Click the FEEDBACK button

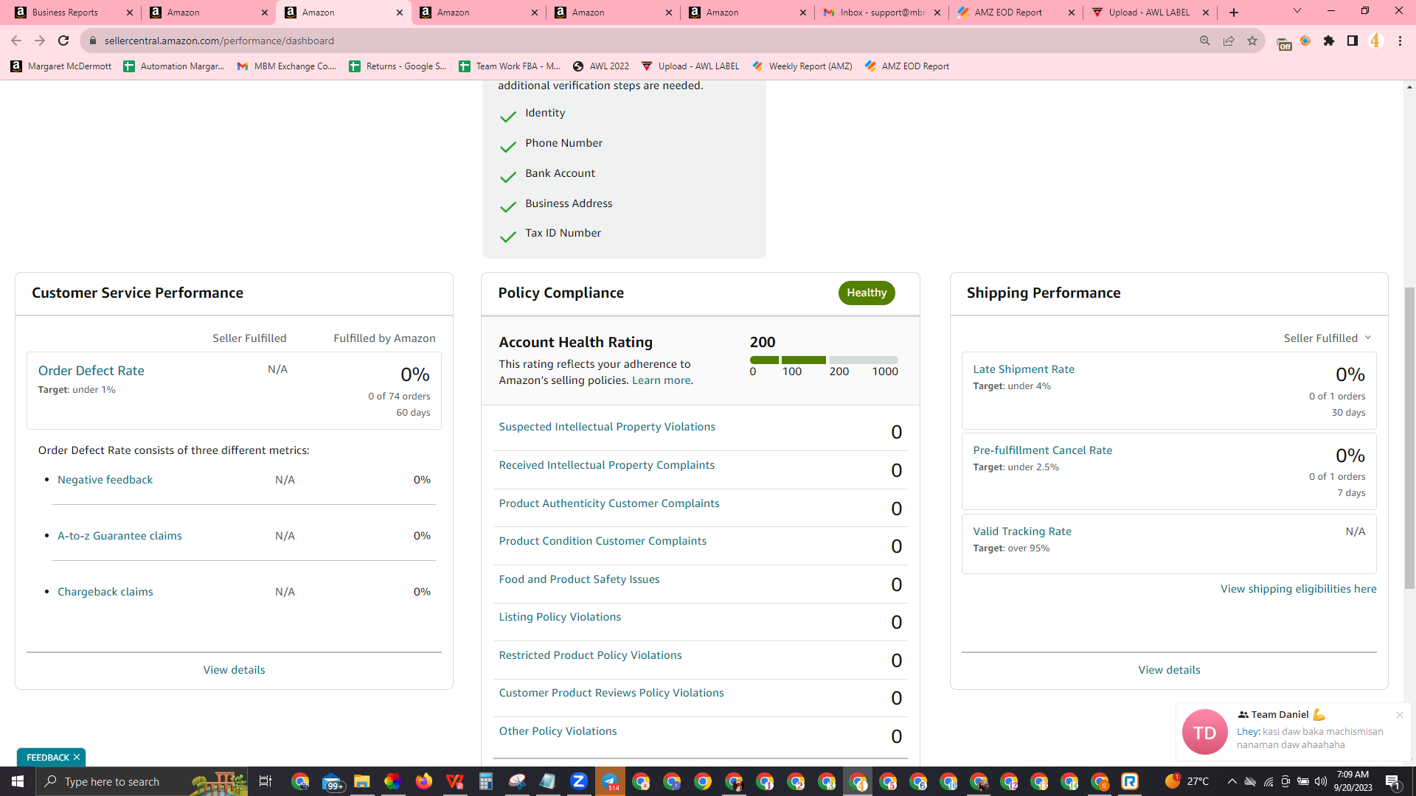point(48,757)
